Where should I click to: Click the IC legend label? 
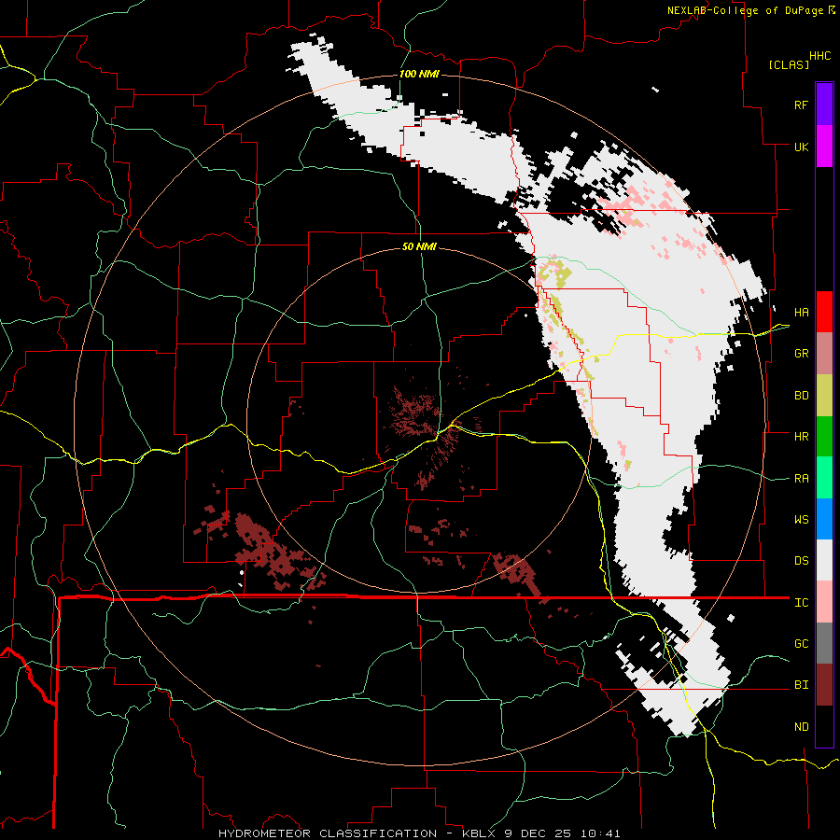(801, 603)
